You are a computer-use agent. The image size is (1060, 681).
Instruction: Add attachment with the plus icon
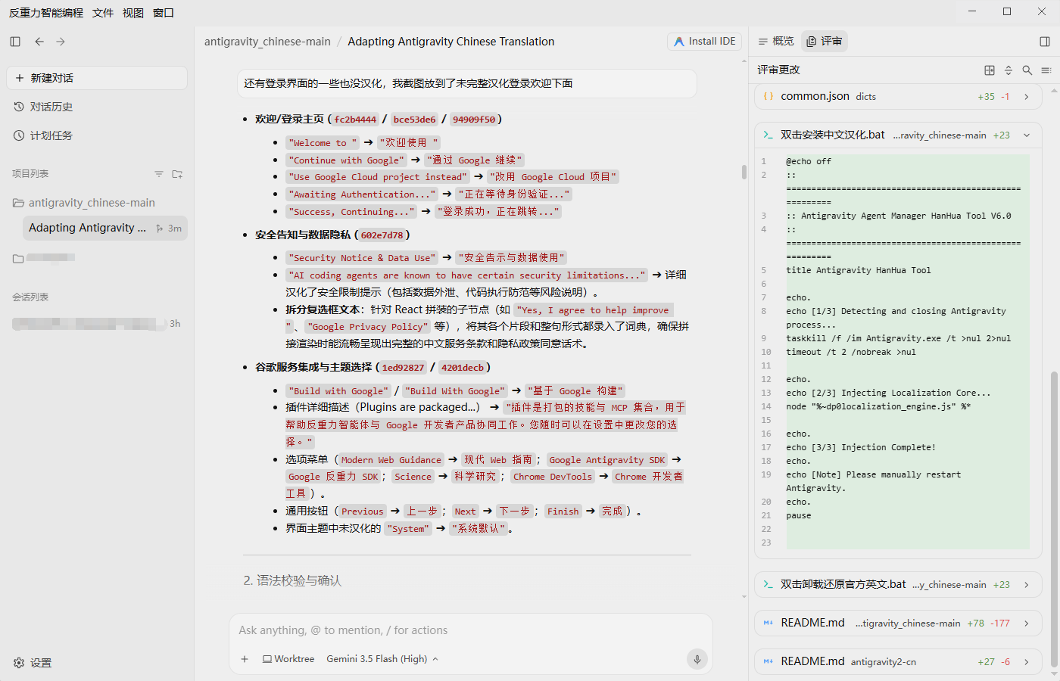pos(245,659)
